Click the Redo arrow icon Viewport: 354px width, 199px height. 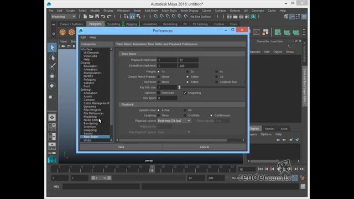click(x=109, y=17)
